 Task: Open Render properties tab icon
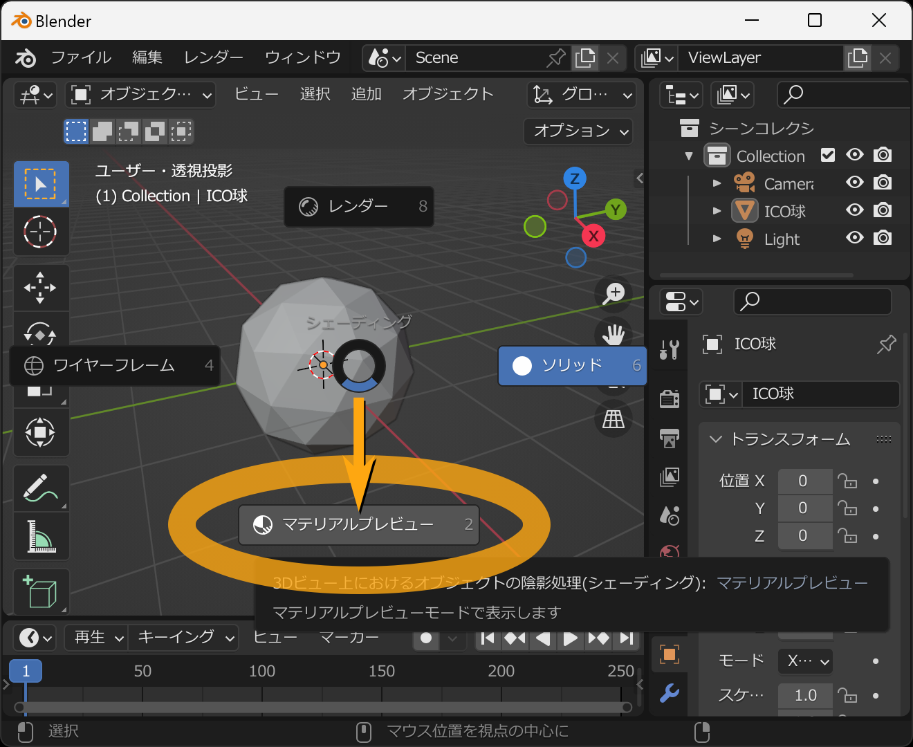[669, 398]
